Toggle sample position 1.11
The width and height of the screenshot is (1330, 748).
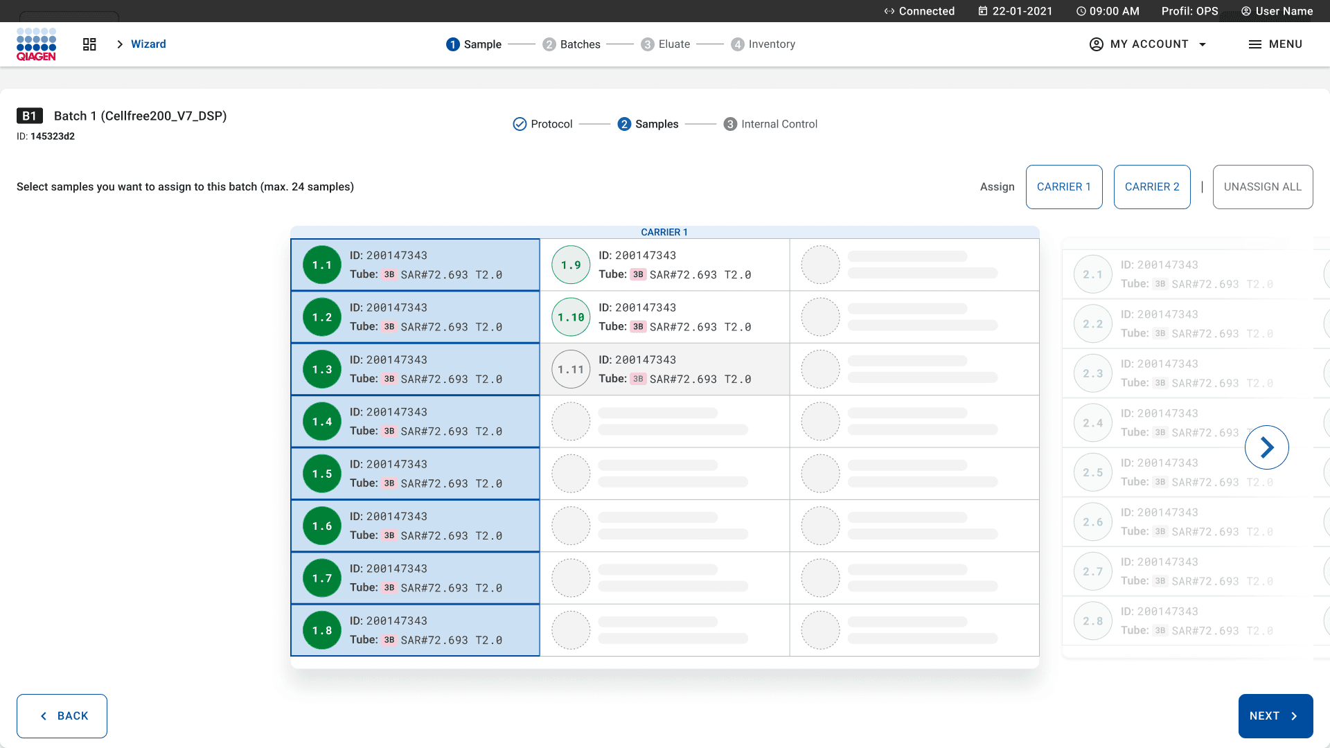click(x=571, y=369)
